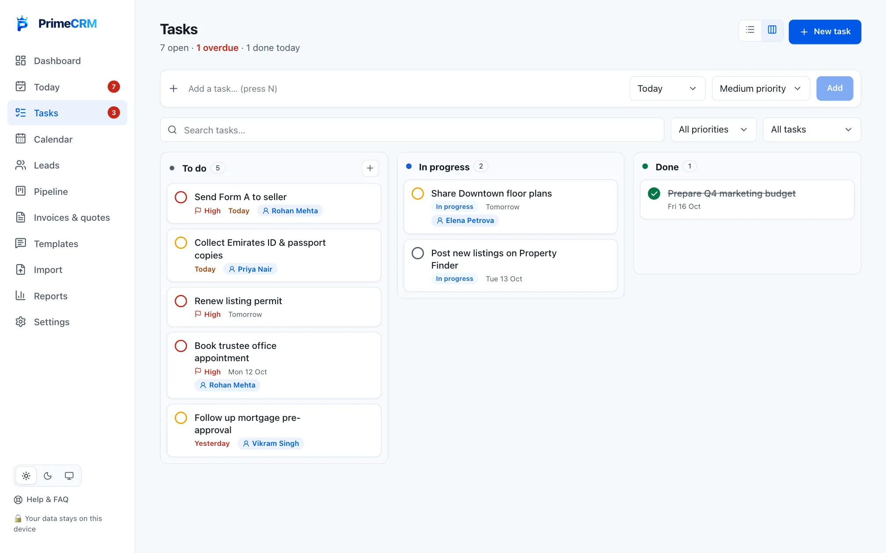The image size is (886, 553).
Task: Select dark theme moon icon
Action: [x=48, y=476]
